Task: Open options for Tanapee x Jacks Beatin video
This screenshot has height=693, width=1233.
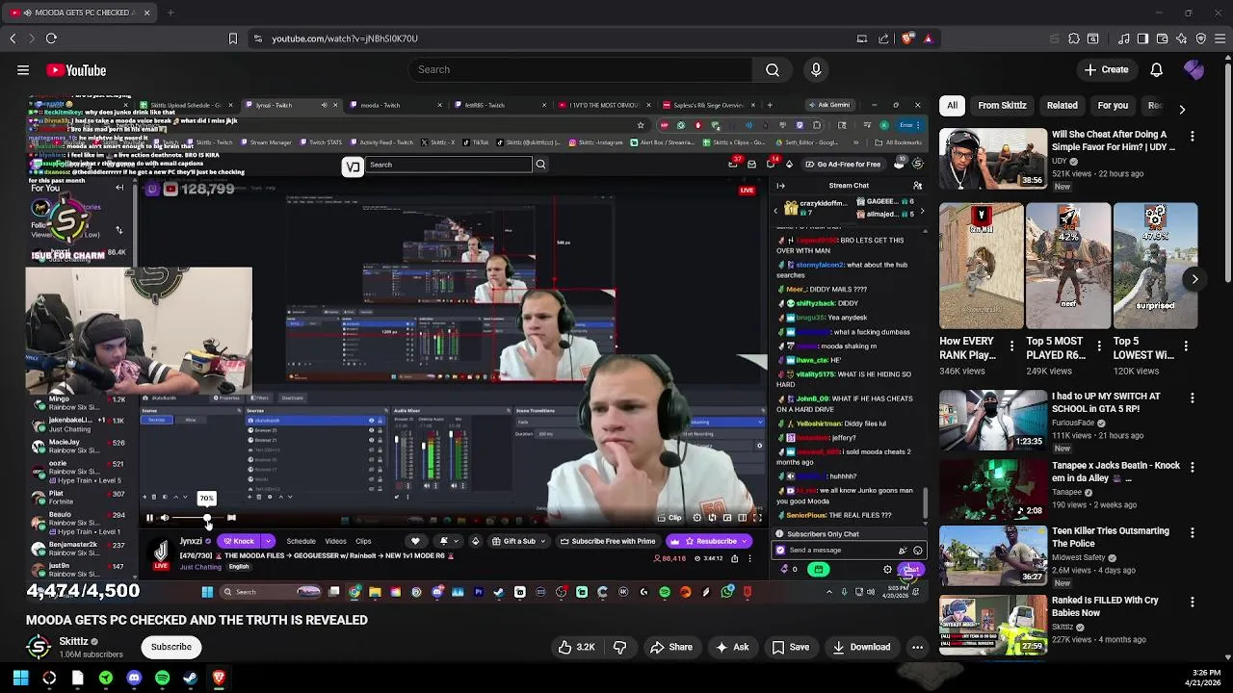Action: tap(1193, 467)
